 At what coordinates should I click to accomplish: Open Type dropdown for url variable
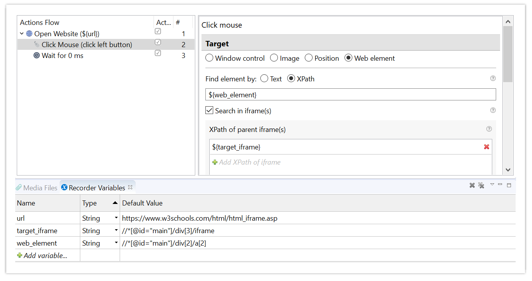tap(116, 218)
